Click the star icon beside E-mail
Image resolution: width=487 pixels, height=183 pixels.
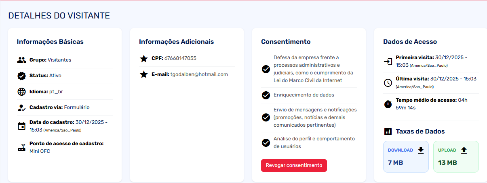143,74
